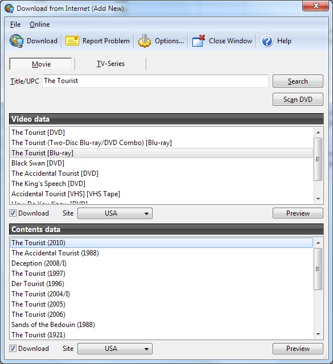This screenshot has height=364, width=333.
Task: Click the Title/UPC text field
Action: pos(155,81)
